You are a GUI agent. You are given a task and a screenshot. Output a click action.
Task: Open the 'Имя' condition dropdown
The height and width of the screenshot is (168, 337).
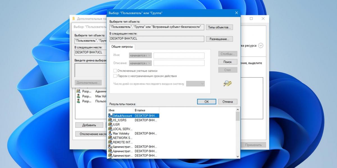(x=140, y=55)
